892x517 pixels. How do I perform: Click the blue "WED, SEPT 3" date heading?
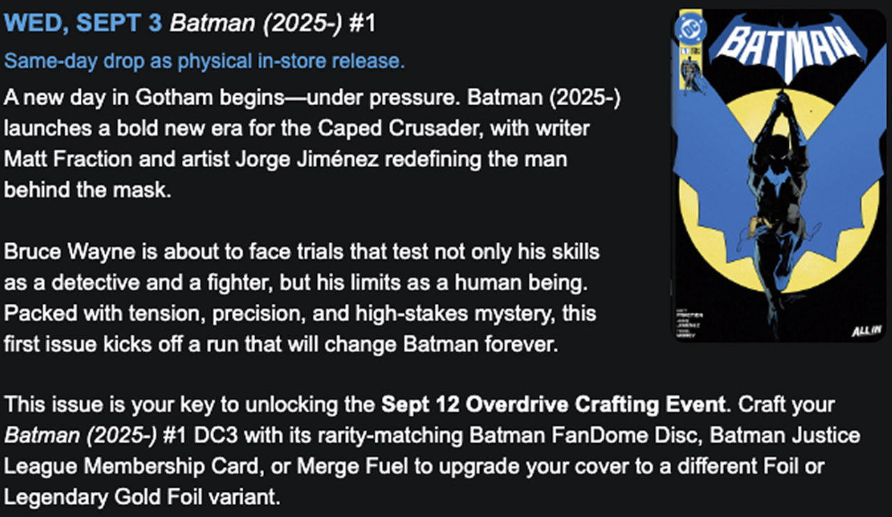[x=83, y=23]
